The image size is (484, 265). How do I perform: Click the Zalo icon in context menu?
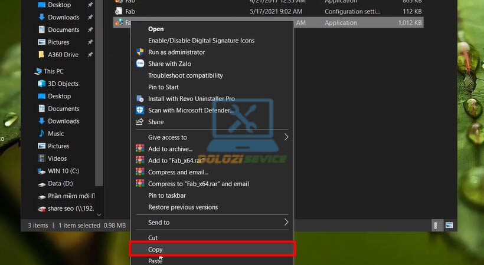(140, 64)
